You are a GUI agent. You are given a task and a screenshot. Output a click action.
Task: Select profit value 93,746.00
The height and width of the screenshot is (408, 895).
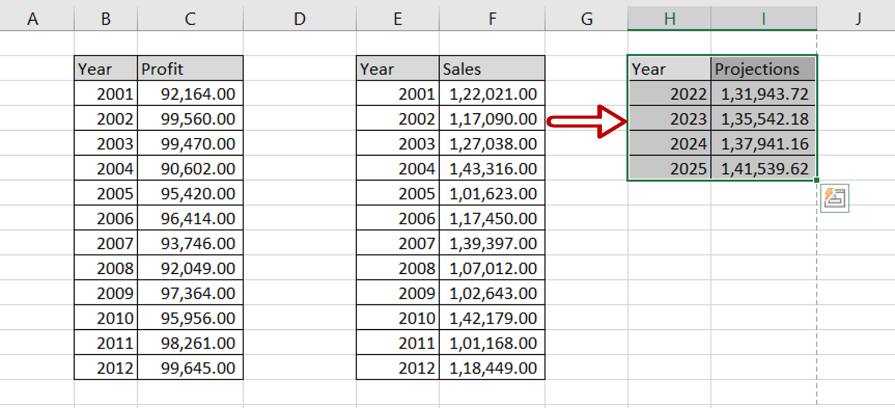[190, 243]
